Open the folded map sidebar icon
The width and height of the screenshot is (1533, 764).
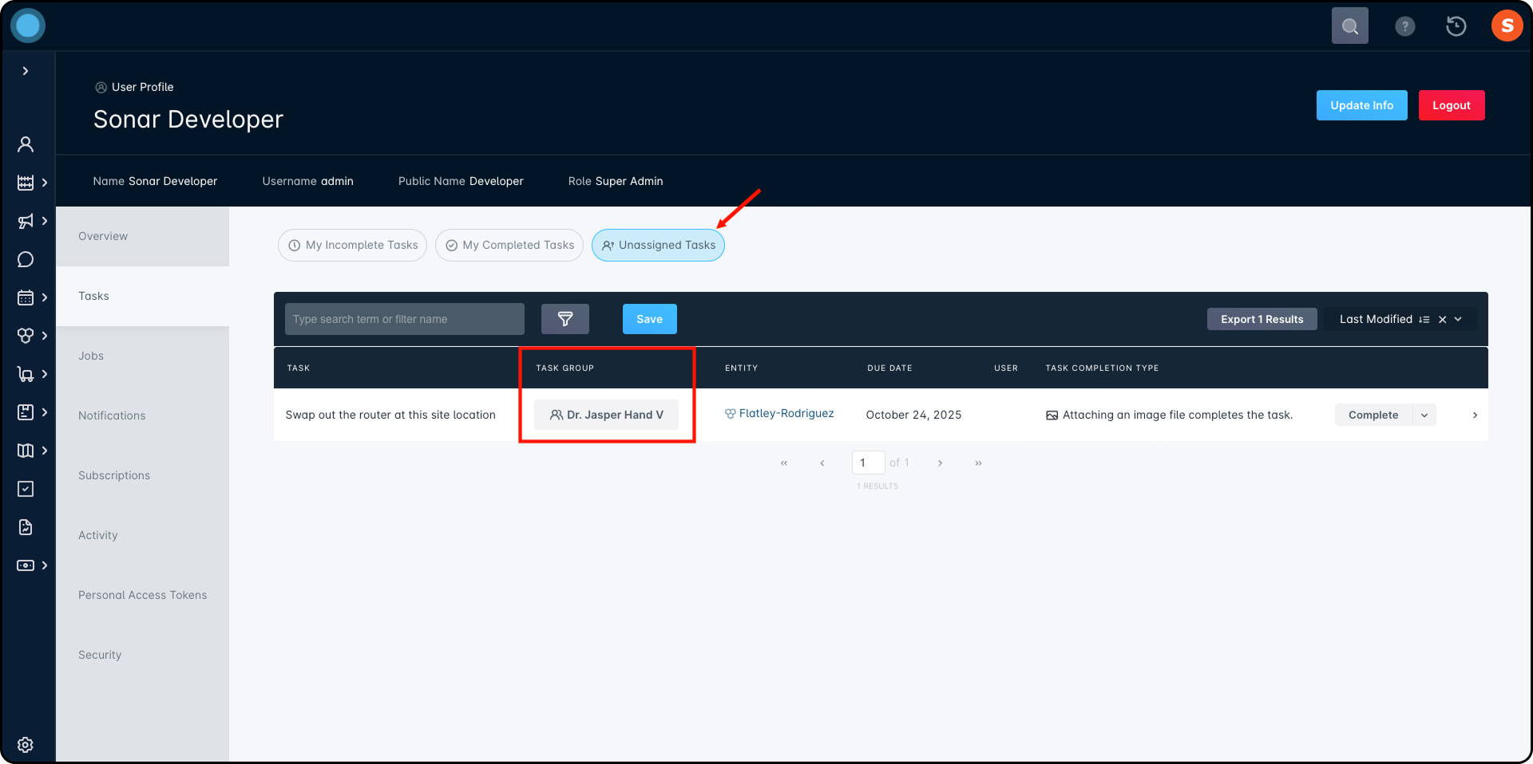[x=26, y=451]
